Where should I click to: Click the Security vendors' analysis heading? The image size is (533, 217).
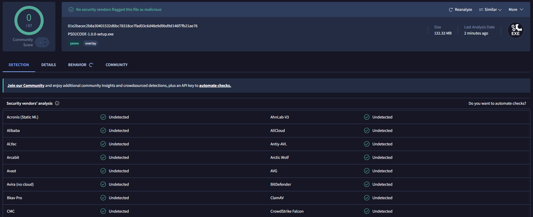[x=30, y=104]
